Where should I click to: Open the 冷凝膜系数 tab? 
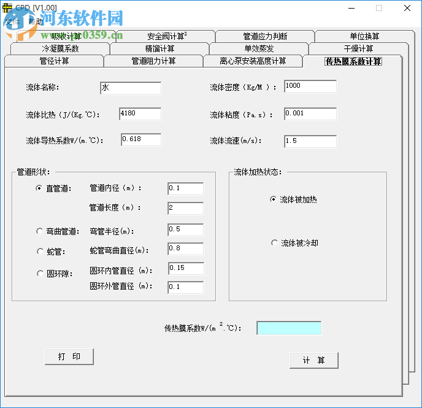60,48
